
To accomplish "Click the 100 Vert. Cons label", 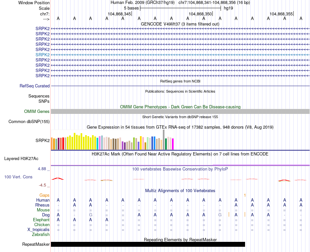I will pyautogui.click(x=18, y=177).
